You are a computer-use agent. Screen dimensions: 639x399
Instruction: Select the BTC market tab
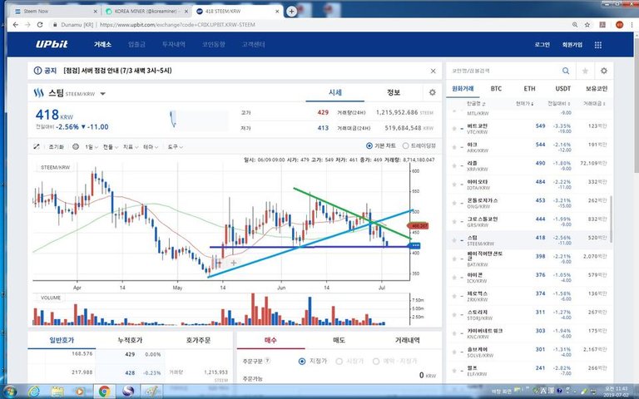click(496, 88)
